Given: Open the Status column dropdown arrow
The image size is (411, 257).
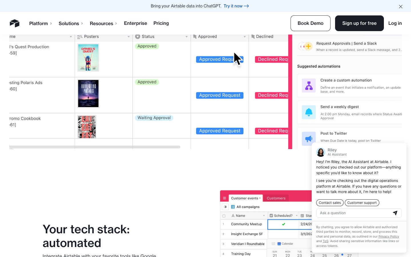Looking at the screenshot, I should 187,37.
